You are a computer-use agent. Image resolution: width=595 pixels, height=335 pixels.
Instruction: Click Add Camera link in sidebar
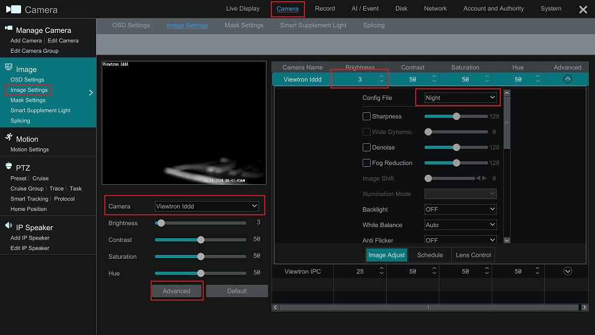(x=26, y=41)
